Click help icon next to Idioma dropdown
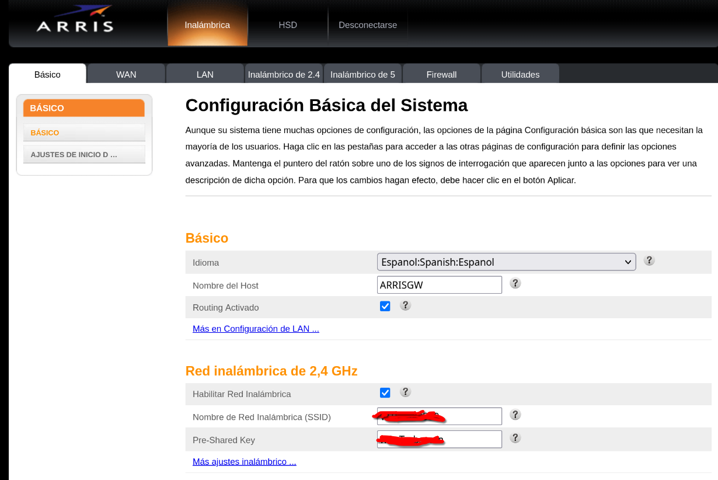The height and width of the screenshot is (480, 718). click(x=649, y=260)
